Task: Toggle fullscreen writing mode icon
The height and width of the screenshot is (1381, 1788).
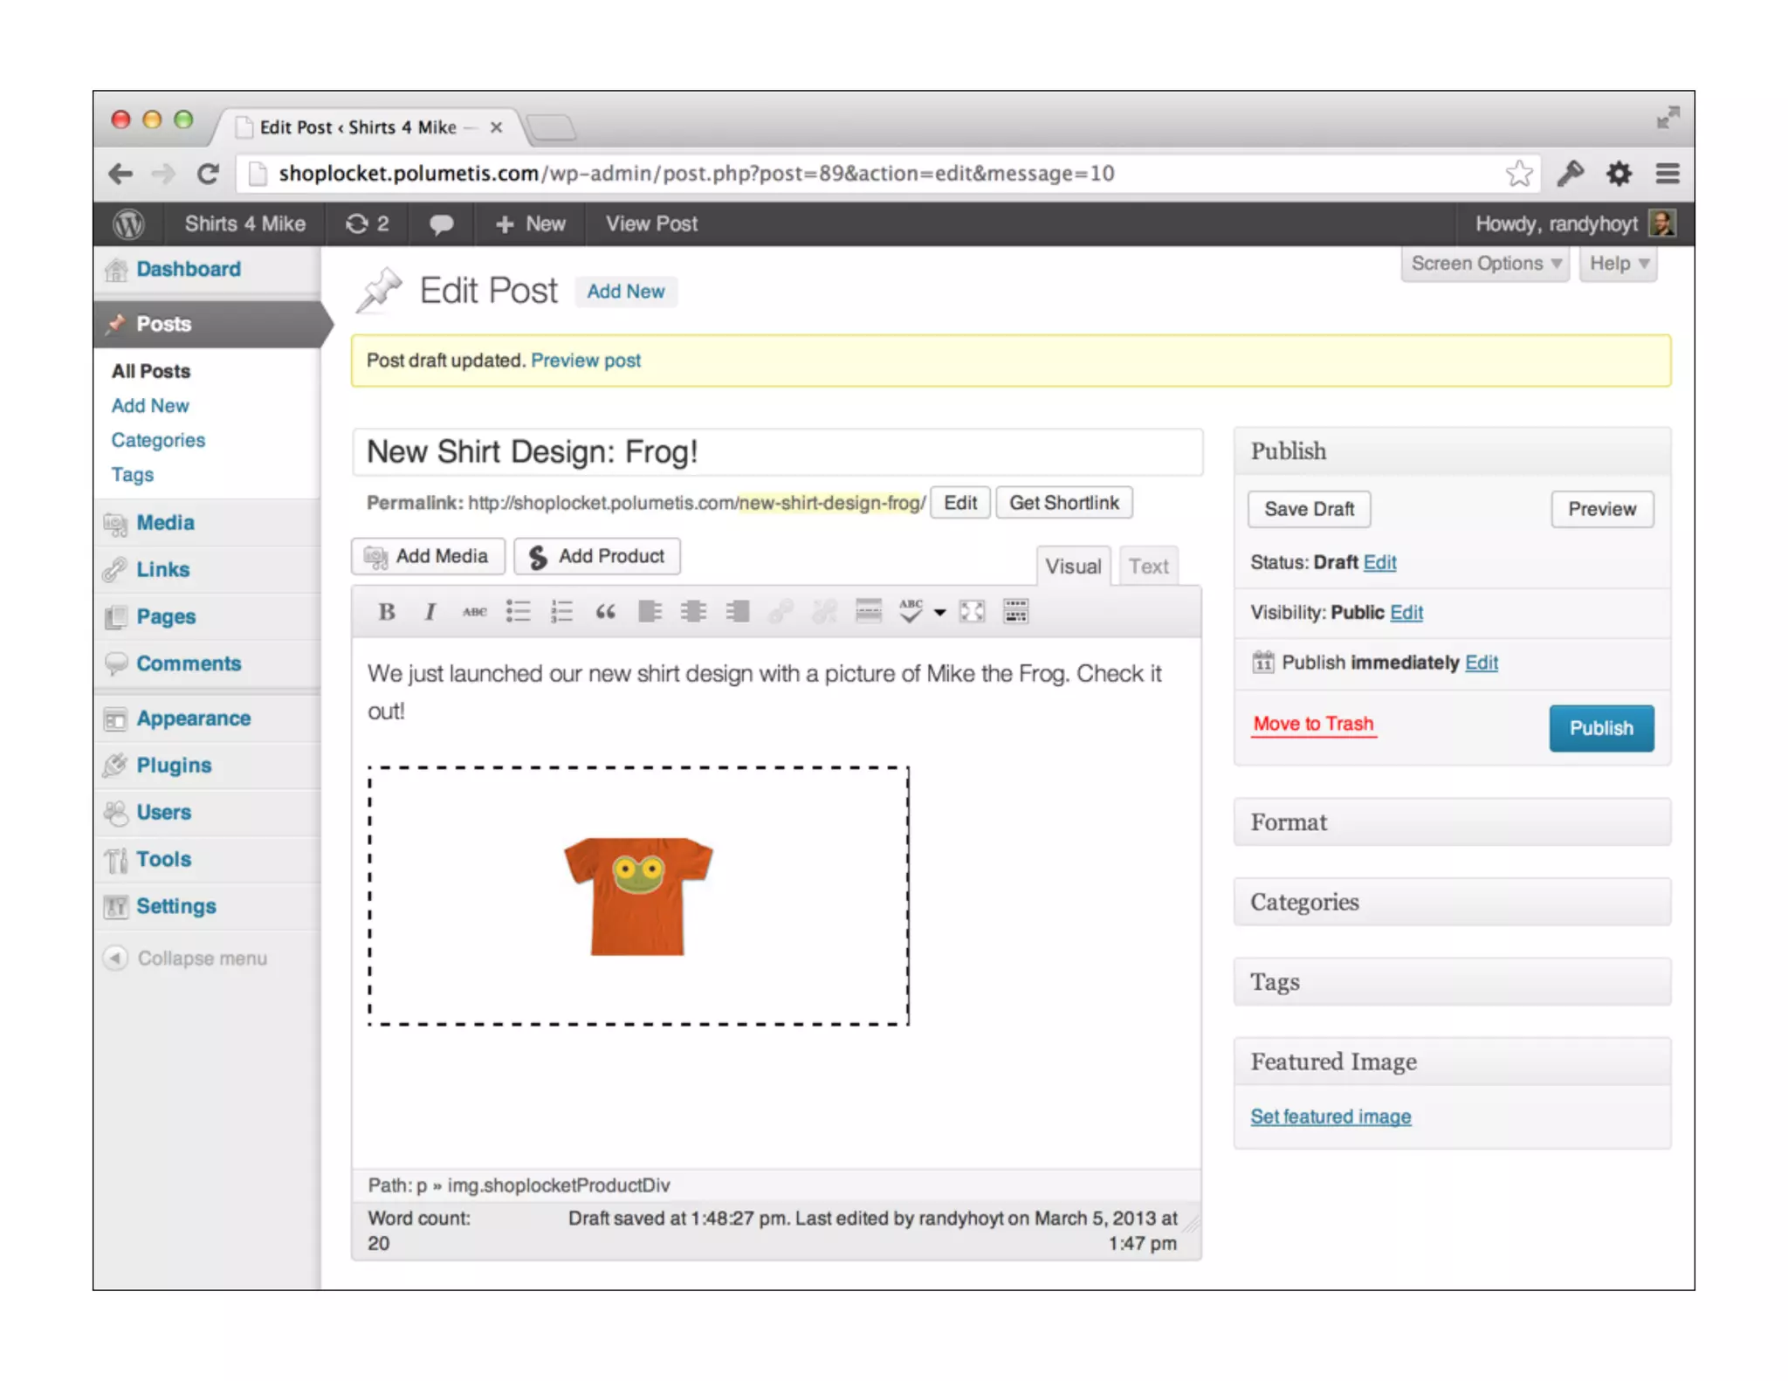Action: [x=972, y=612]
